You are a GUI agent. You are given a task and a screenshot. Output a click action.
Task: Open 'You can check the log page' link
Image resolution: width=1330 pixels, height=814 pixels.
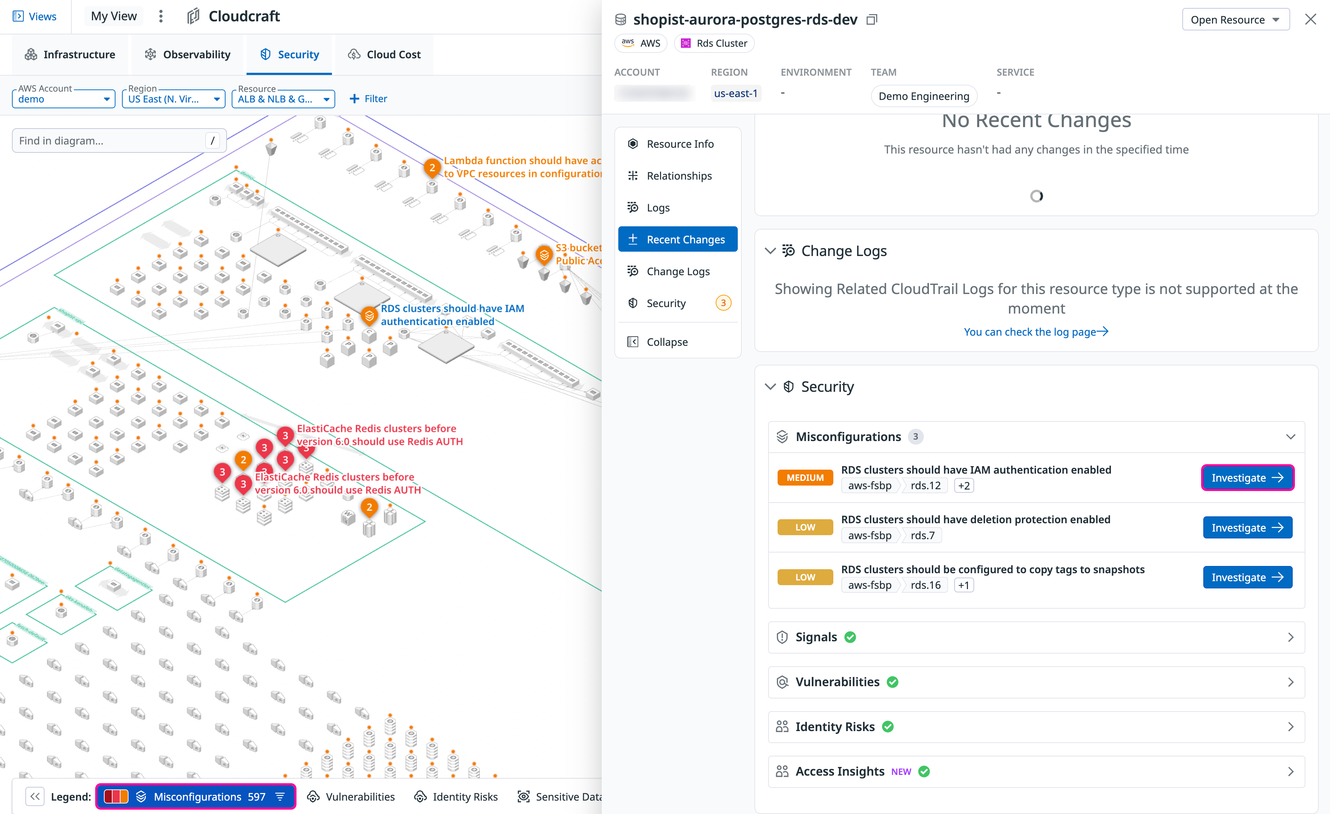pos(1036,331)
